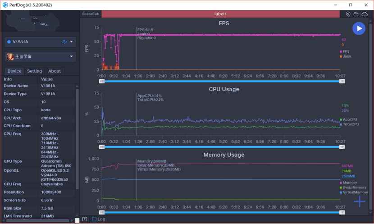Enable the Log checkbox
Image resolution: width=374 pixels, height=224 pixels.
click(94, 219)
